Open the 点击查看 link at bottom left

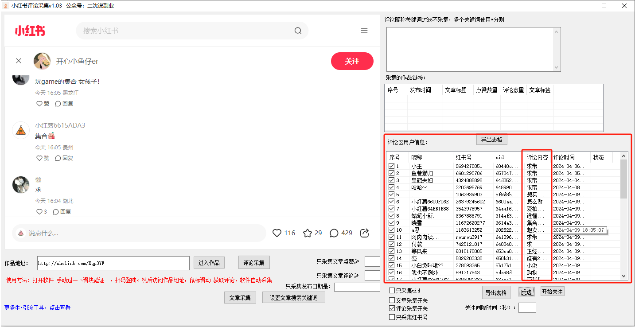click(59, 307)
